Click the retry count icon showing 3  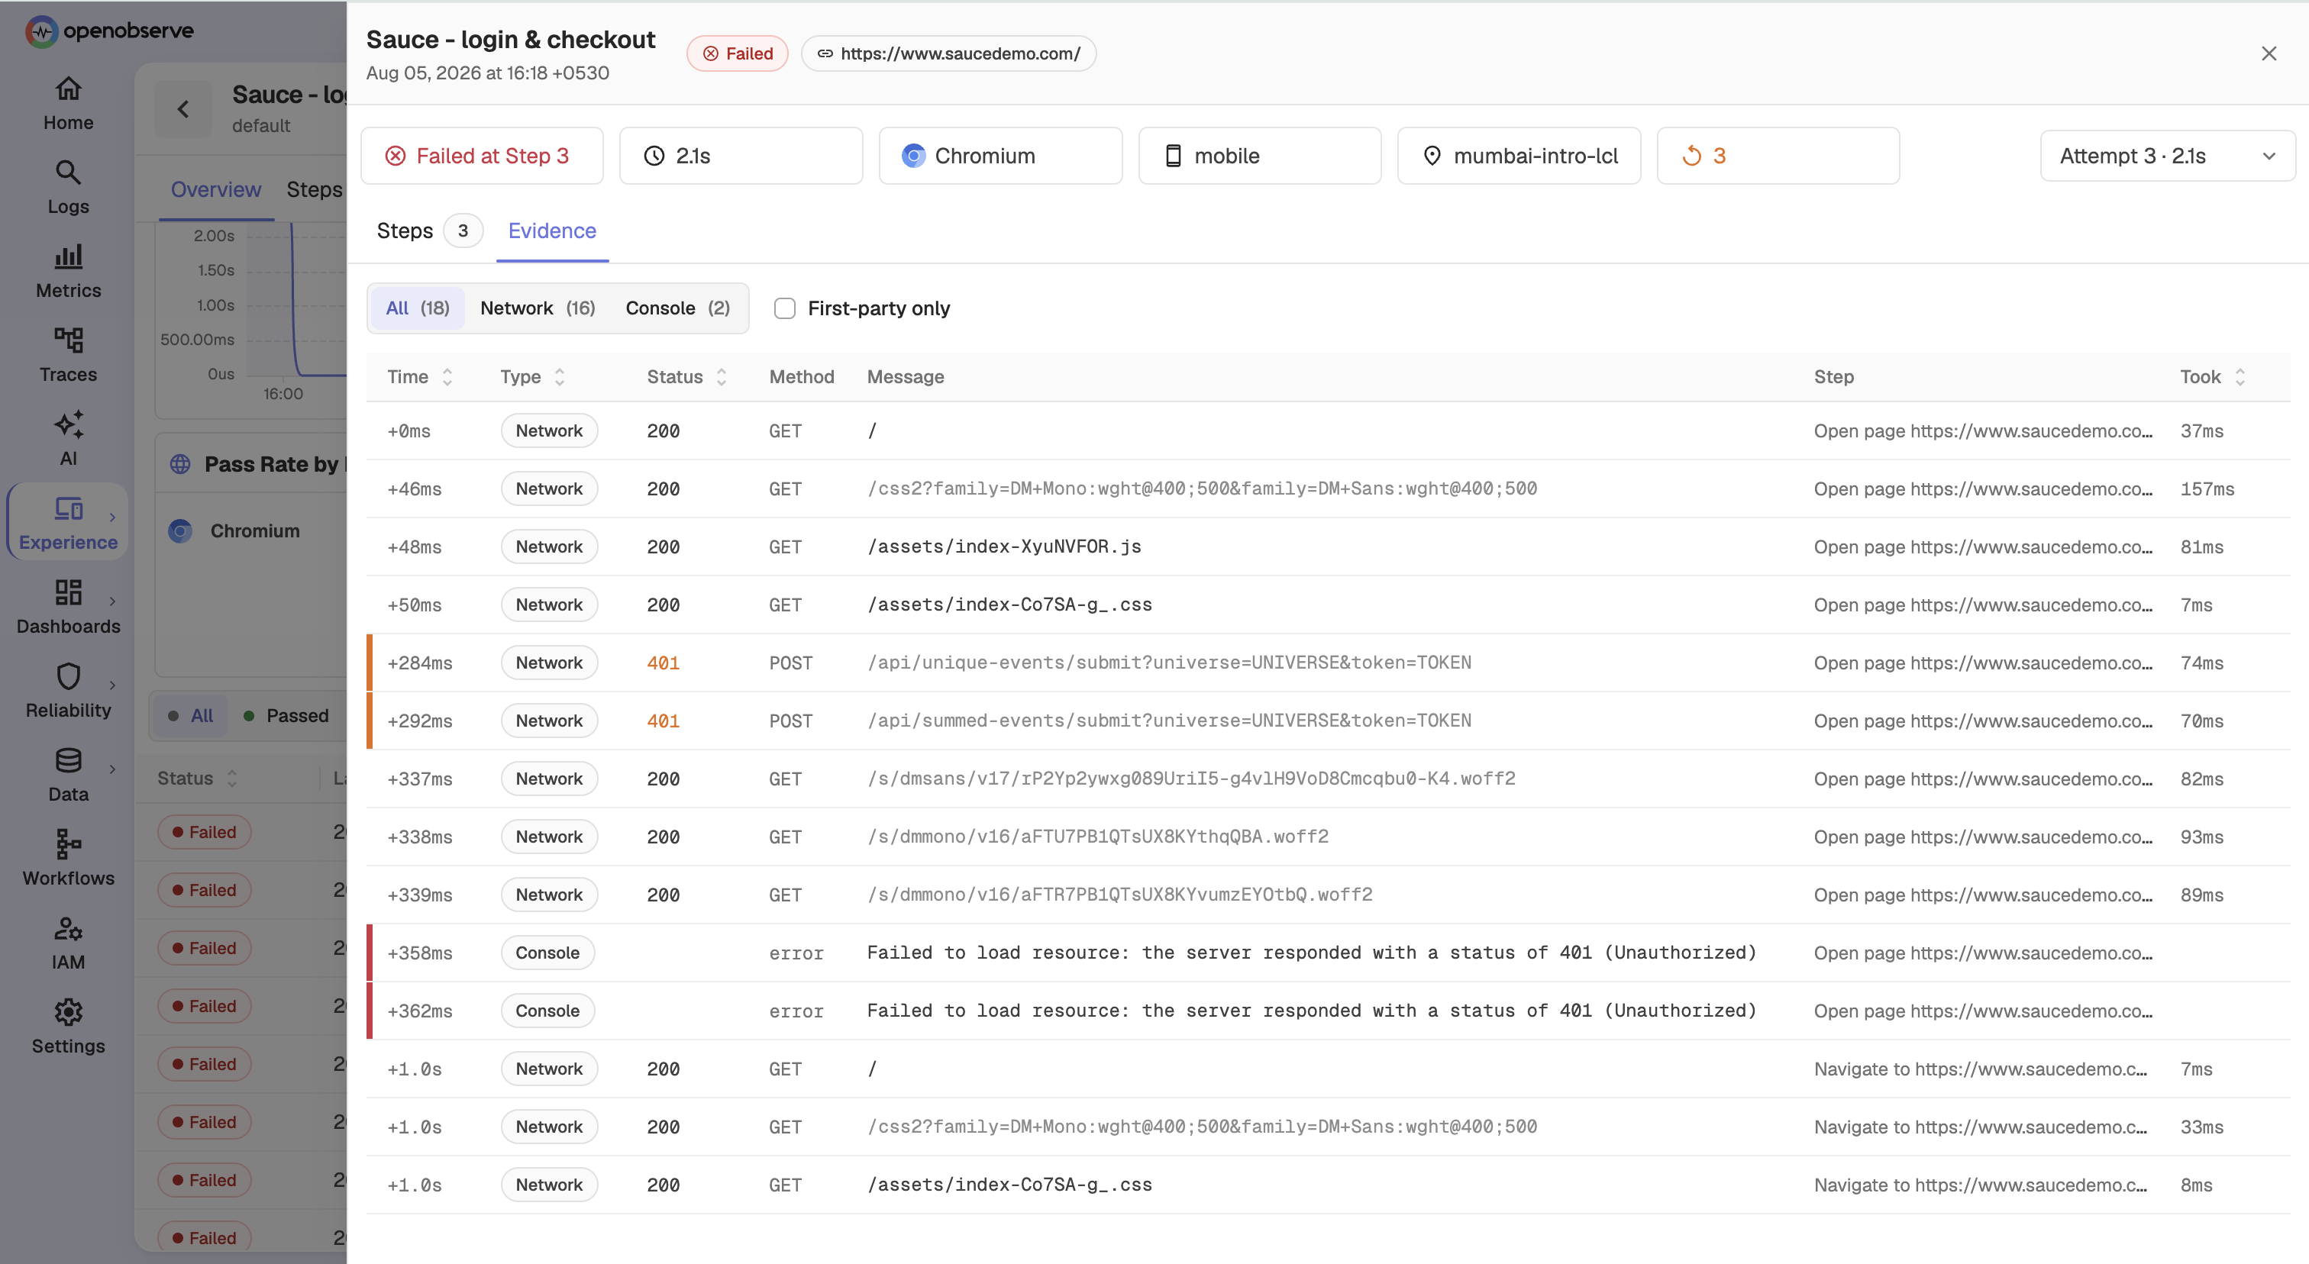(x=1691, y=156)
